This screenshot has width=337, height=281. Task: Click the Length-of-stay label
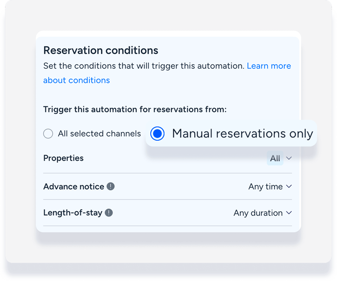(x=73, y=213)
